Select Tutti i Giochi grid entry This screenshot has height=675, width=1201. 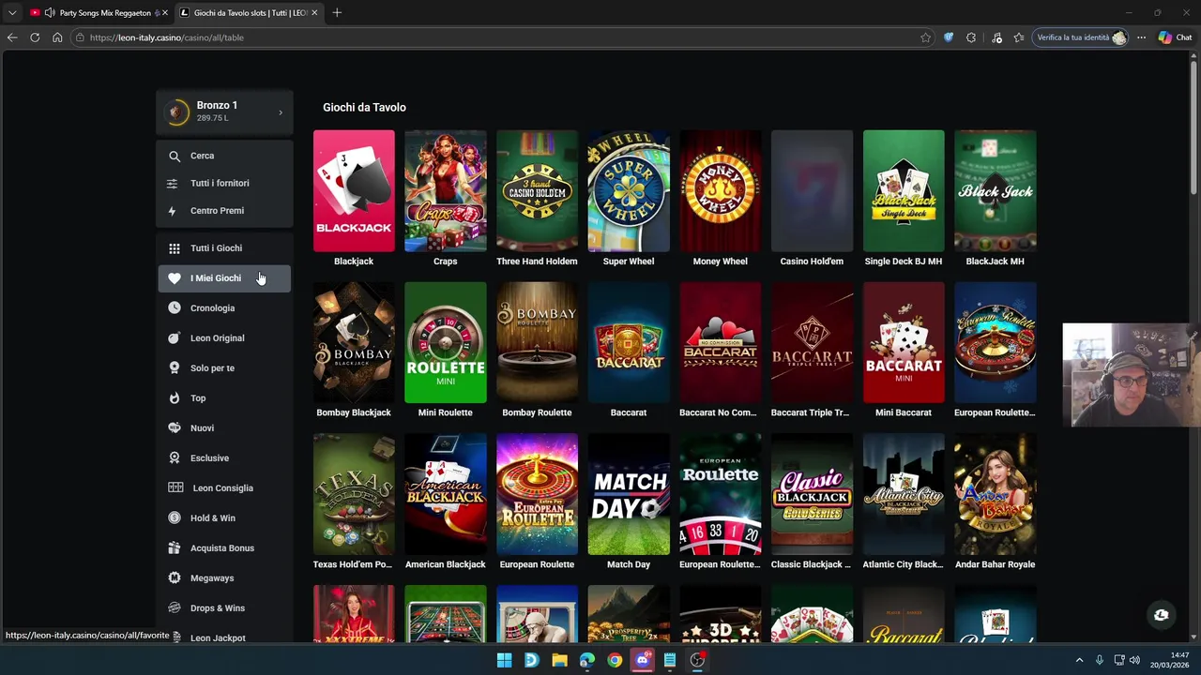point(224,248)
